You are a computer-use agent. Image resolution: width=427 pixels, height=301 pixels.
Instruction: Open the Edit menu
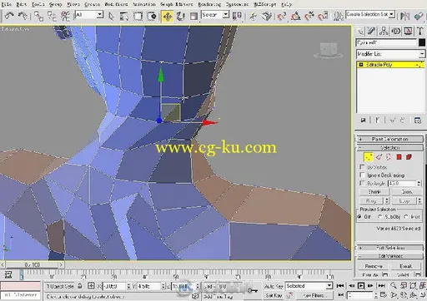tap(22, 4)
